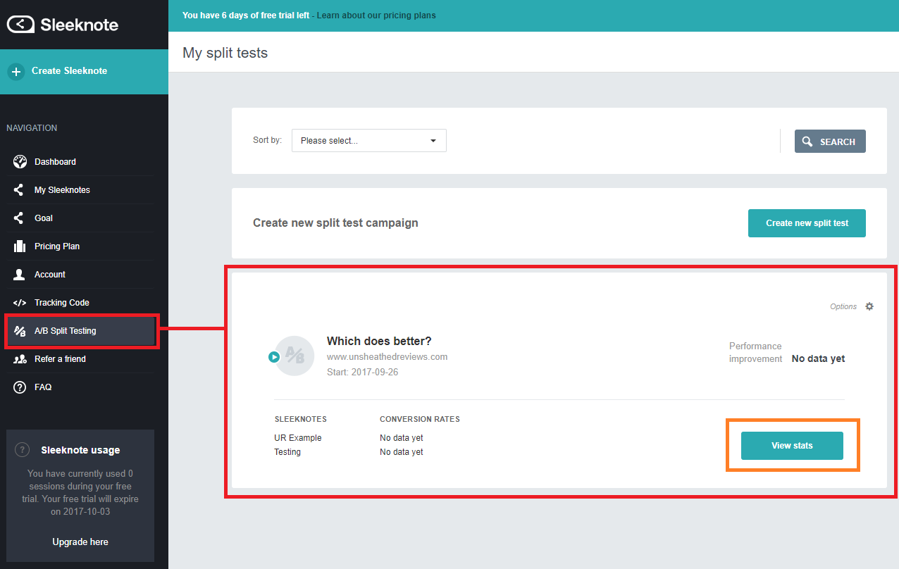Click the FAQ question mark icon
The image size is (899, 569).
click(20, 387)
